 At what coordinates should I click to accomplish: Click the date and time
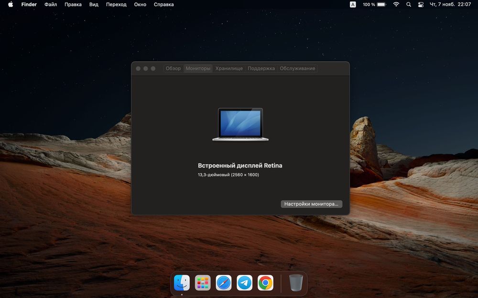[x=450, y=4]
